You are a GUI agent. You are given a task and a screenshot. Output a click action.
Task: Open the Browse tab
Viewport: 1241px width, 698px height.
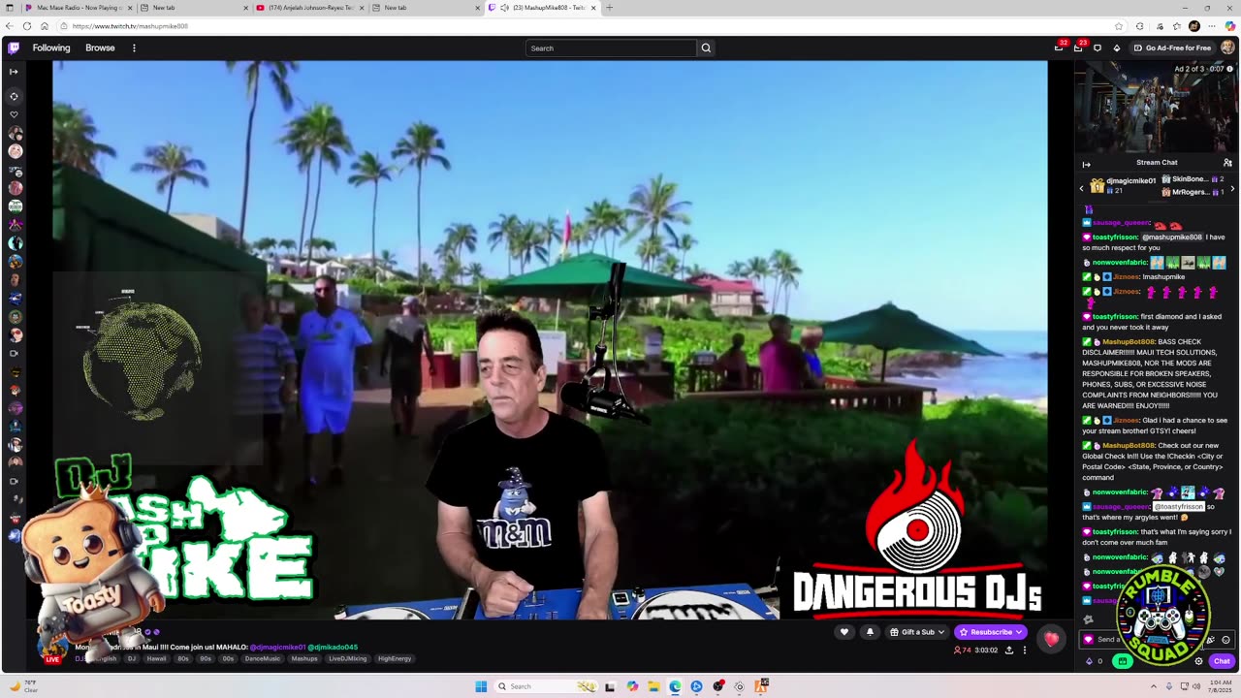click(100, 48)
